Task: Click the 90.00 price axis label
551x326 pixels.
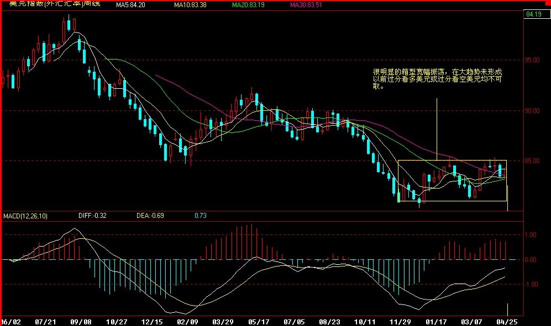Action: point(532,110)
